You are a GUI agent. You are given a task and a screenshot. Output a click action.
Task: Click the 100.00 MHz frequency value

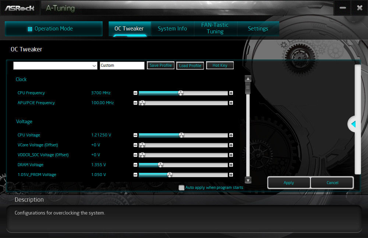103,103
